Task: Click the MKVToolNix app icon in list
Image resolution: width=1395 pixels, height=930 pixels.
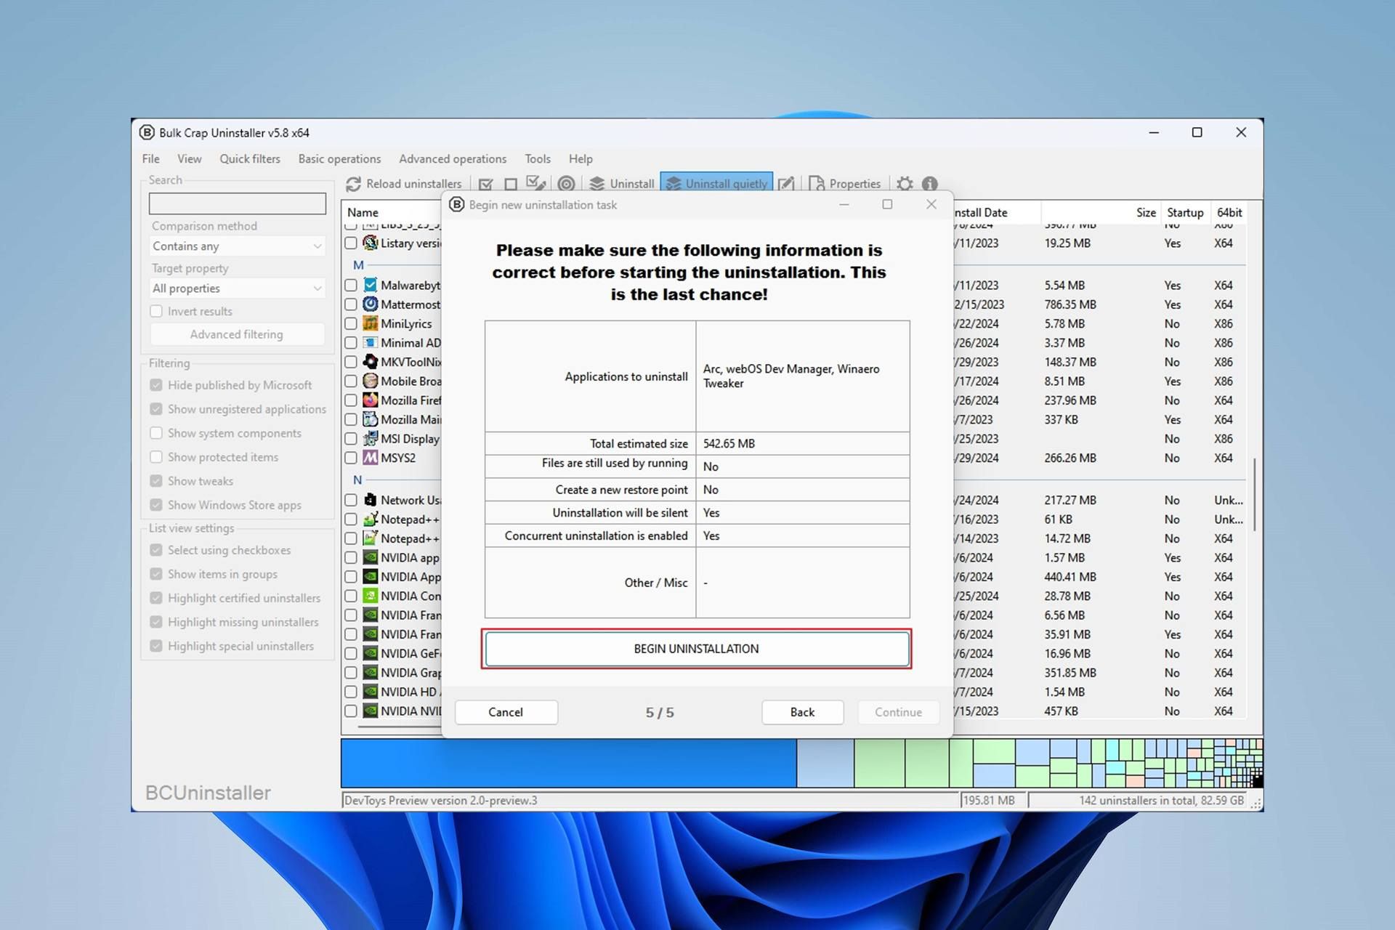Action: coord(371,361)
